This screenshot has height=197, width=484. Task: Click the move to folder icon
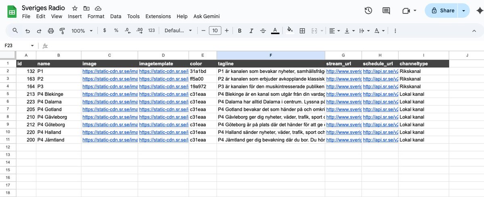[x=86, y=8]
